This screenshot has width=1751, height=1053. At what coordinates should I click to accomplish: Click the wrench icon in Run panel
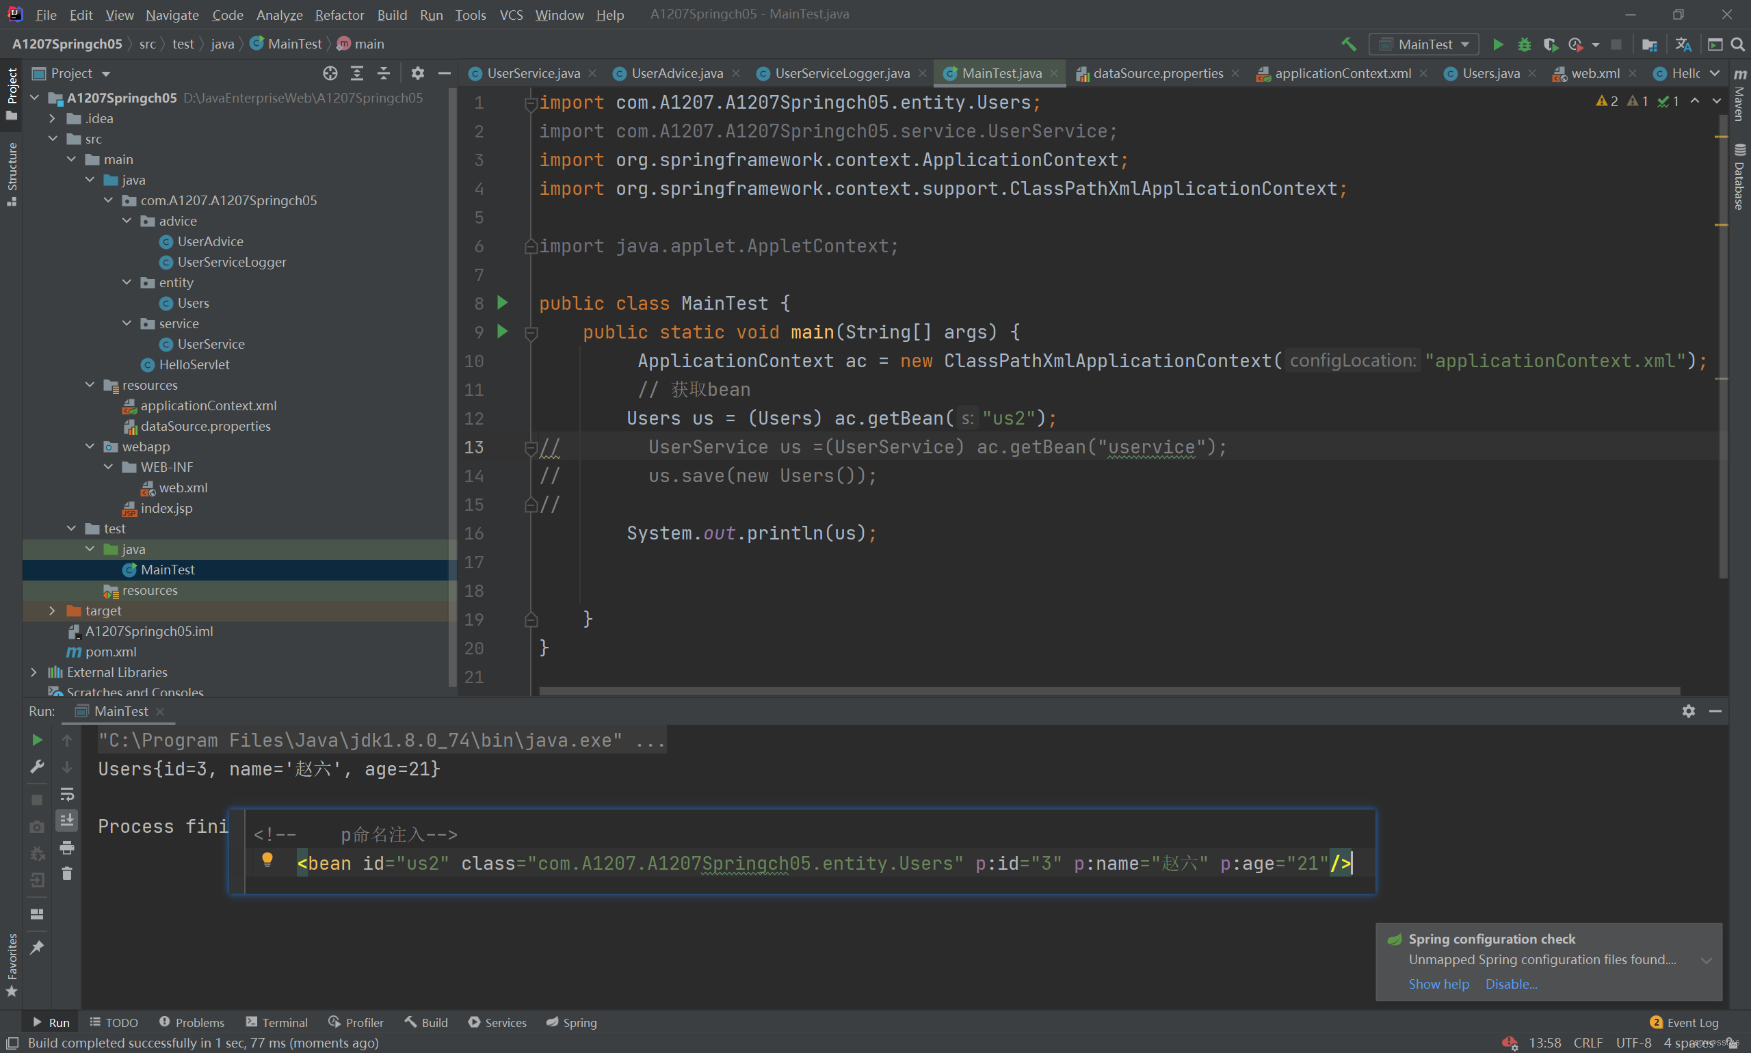click(37, 767)
